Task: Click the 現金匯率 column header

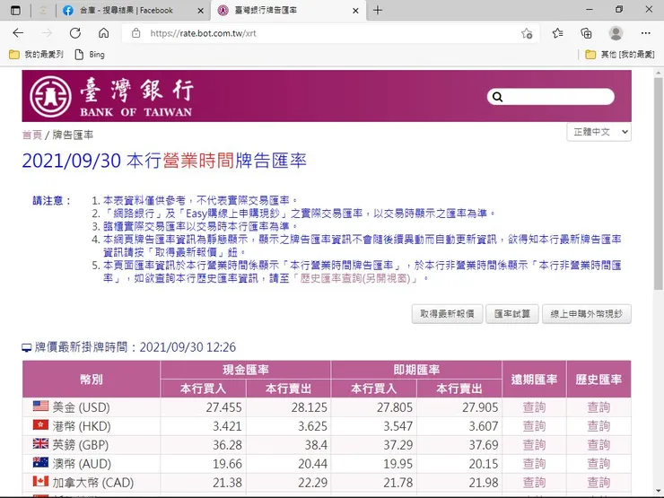Action: [x=246, y=370]
